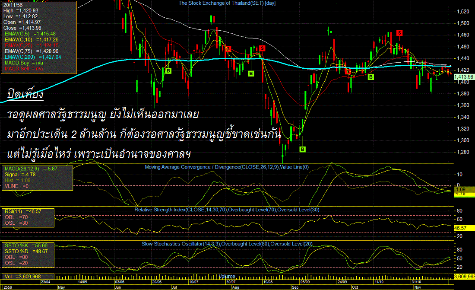
Task: Click the 'MACD Sell = n/a' legend line
Action: tap(24, 69)
